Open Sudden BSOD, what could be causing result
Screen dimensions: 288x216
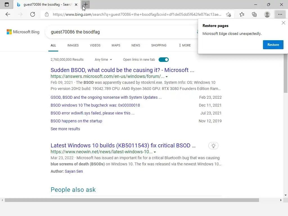pyautogui.click(x=122, y=70)
